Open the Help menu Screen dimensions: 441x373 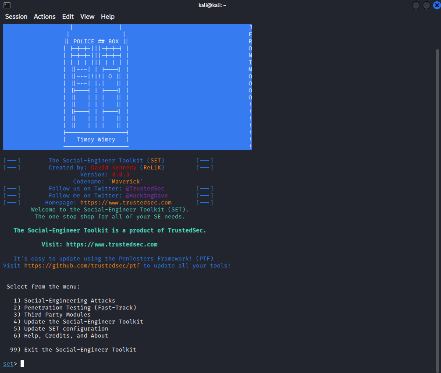(x=108, y=17)
